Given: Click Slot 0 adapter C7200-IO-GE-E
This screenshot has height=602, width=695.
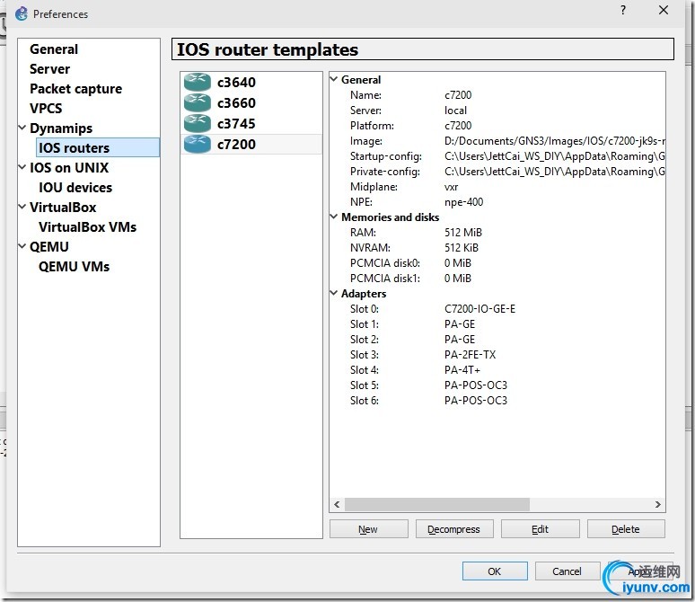Looking at the screenshot, I should point(479,309).
